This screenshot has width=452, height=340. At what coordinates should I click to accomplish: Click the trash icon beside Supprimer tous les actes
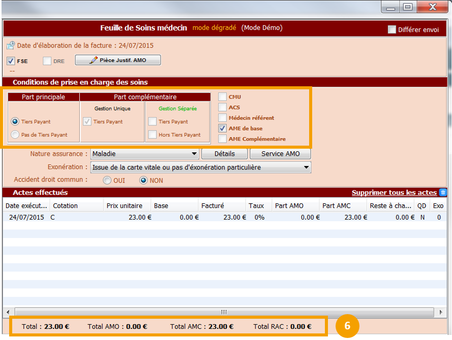(443, 192)
